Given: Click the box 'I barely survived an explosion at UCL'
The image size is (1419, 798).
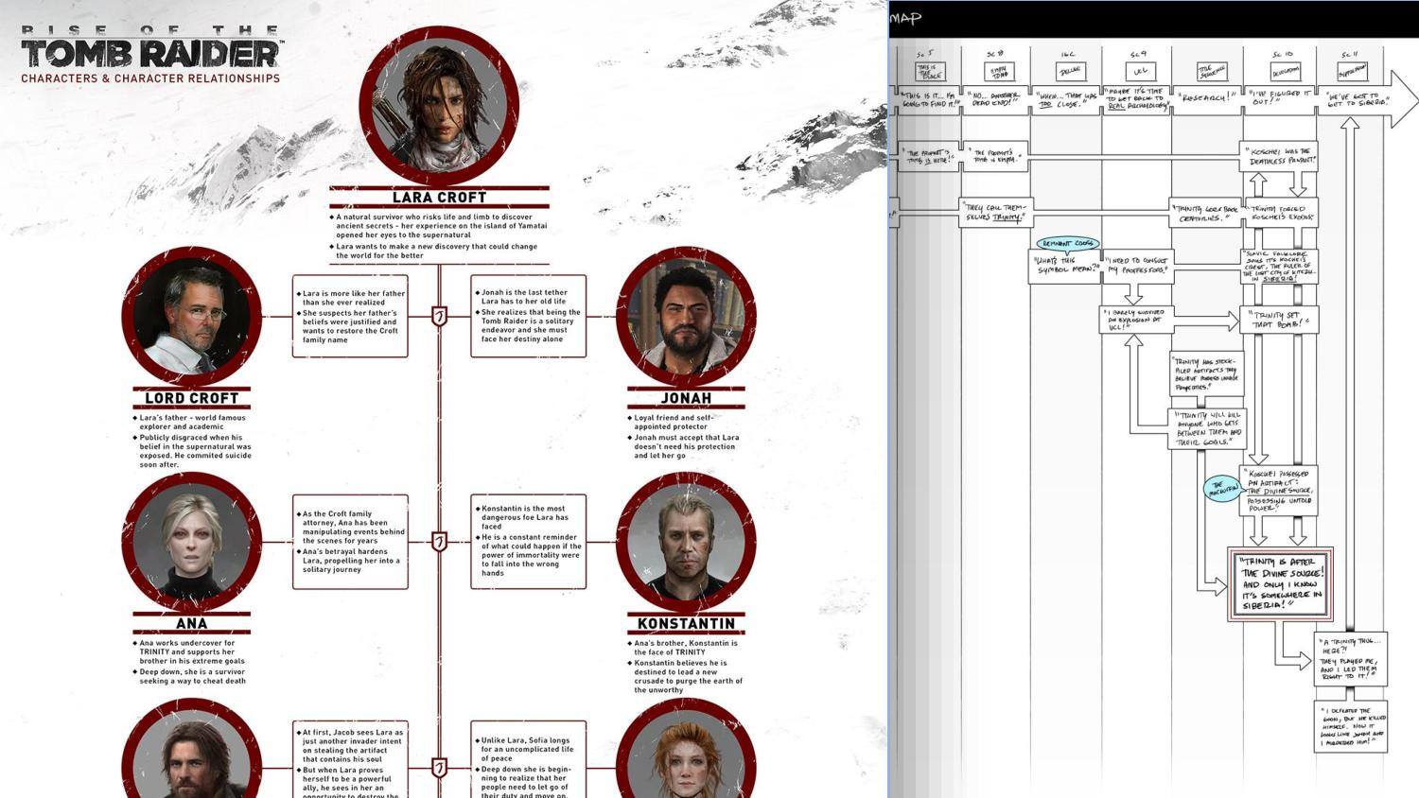Looking at the screenshot, I should tap(1137, 321).
